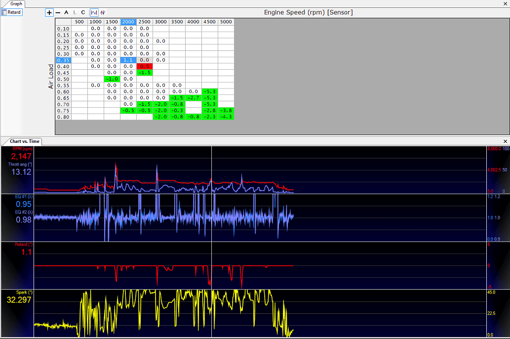Click the white time cursor in RPM chart
510x339 pixels.
[211, 169]
